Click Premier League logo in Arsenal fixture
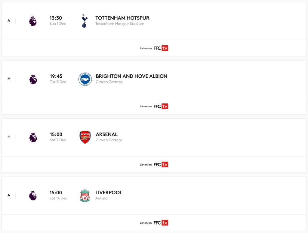This screenshot has height=233, width=308. click(33, 137)
